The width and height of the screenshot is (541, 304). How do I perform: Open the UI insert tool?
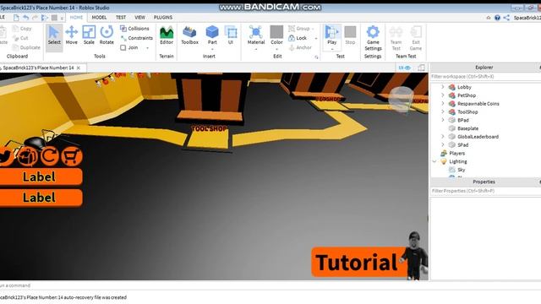[x=231, y=35]
